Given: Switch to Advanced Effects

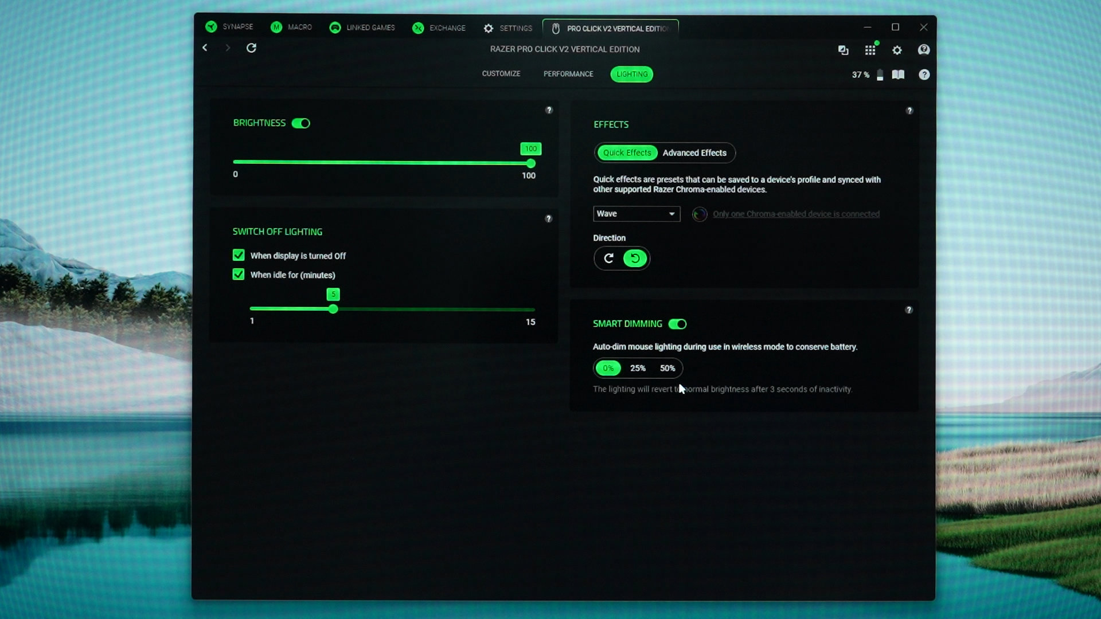Looking at the screenshot, I should [x=694, y=153].
